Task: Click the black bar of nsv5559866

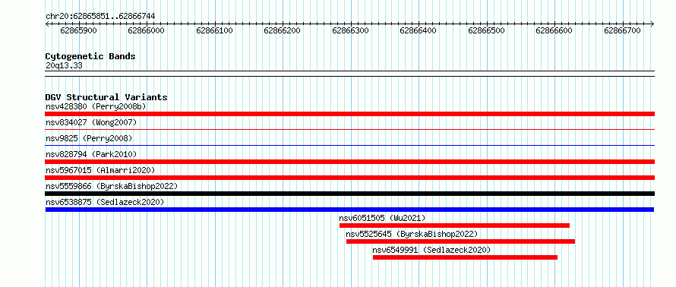Action: tap(349, 194)
